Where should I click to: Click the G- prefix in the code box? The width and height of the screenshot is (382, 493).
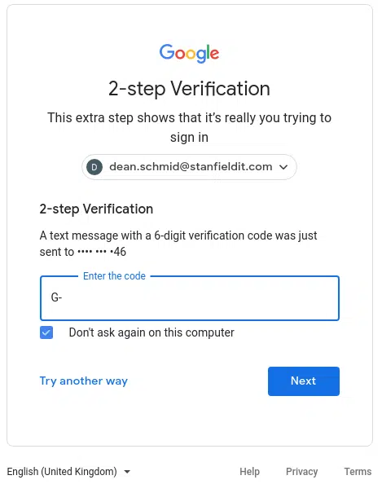56,297
